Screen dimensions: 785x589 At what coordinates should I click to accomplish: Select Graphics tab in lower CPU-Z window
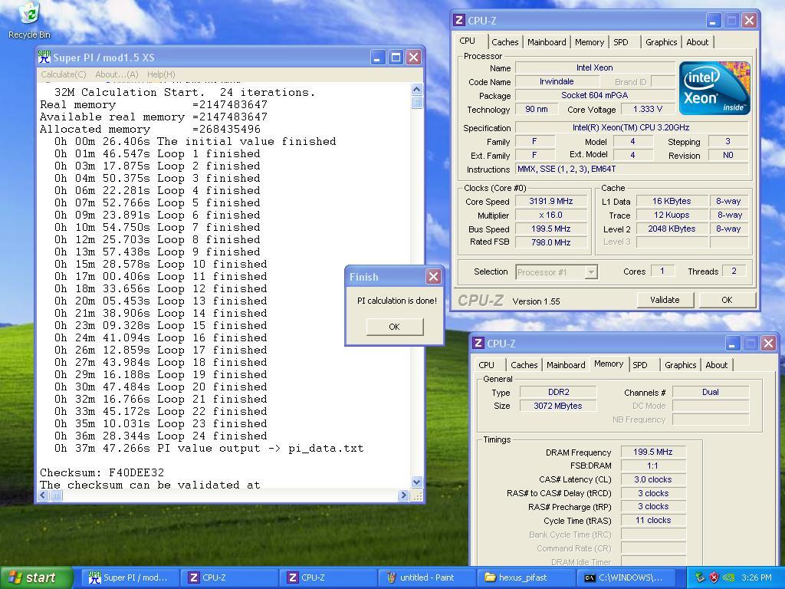click(681, 365)
